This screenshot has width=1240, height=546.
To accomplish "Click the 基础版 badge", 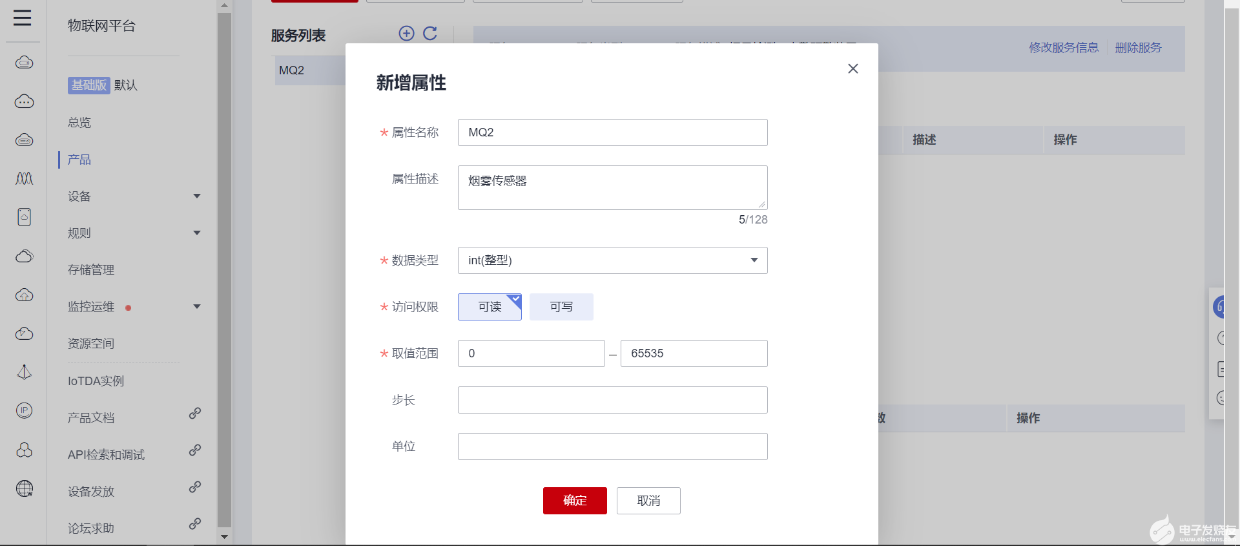I will tap(89, 85).
